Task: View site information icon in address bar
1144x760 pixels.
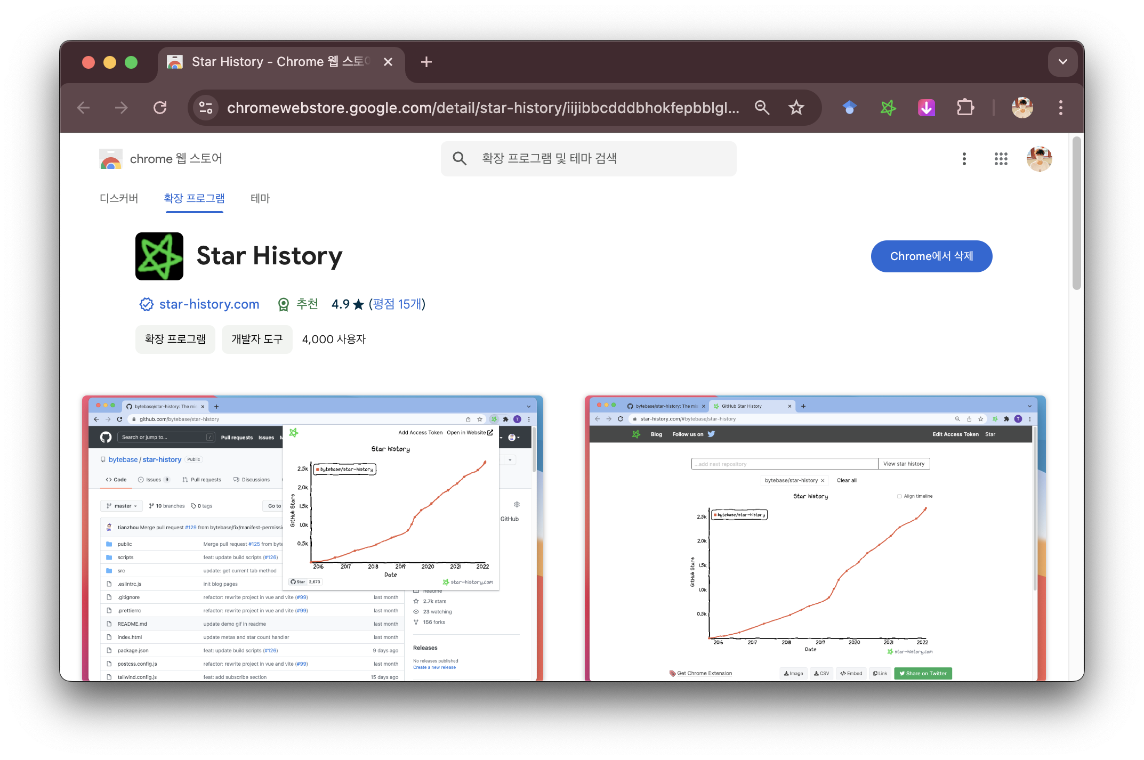Action: click(x=206, y=108)
